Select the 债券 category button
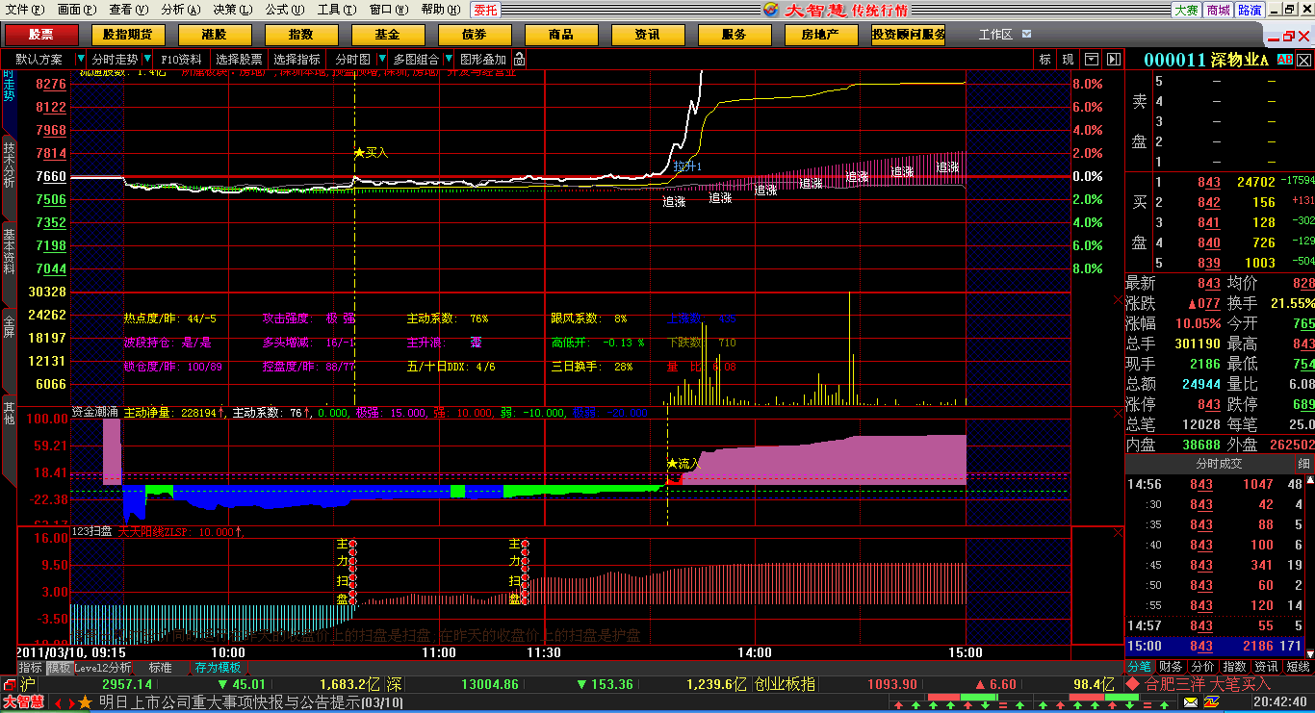Screen dimensions: 1315x713 pyautogui.click(x=475, y=35)
